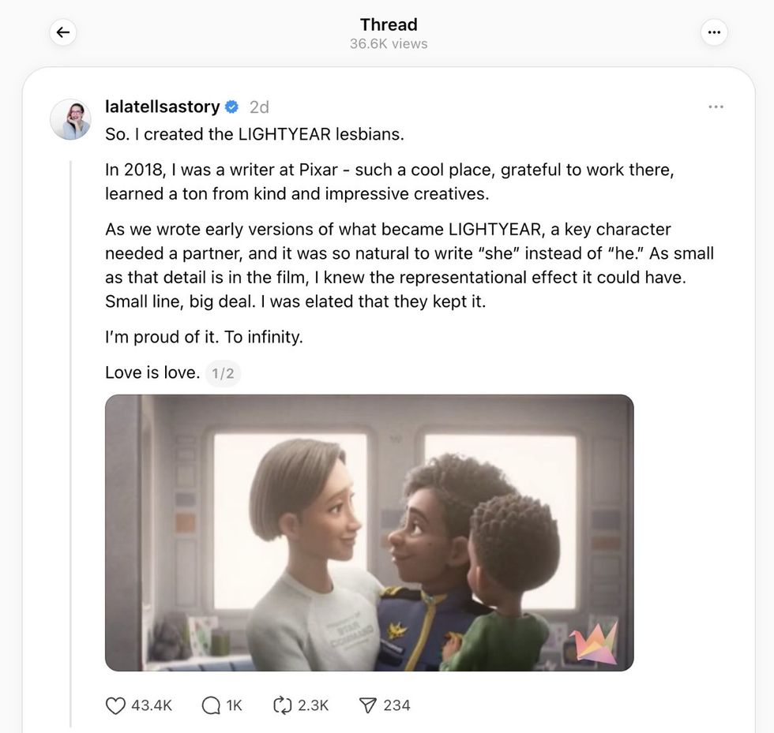Like the post with the heart icon
Viewport: 774px width, 733px height.
point(115,705)
